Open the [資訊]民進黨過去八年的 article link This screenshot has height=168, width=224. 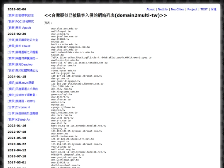click(23, 89)
